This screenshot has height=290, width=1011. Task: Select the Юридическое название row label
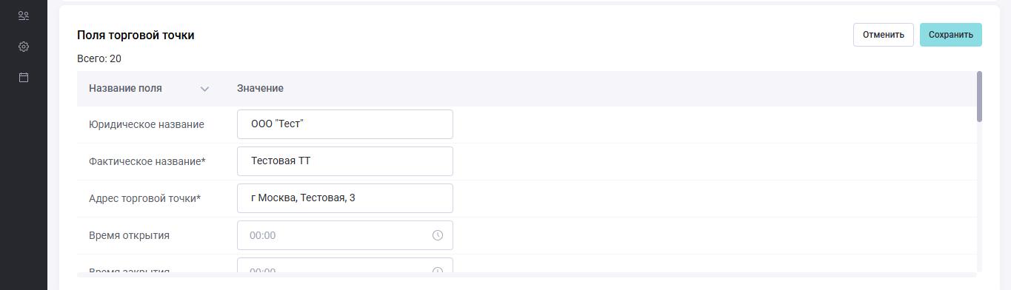[147, 124]
